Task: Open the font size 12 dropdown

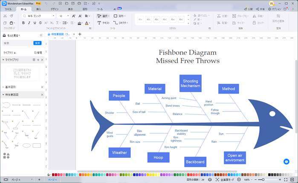Action: click(63, 16)
